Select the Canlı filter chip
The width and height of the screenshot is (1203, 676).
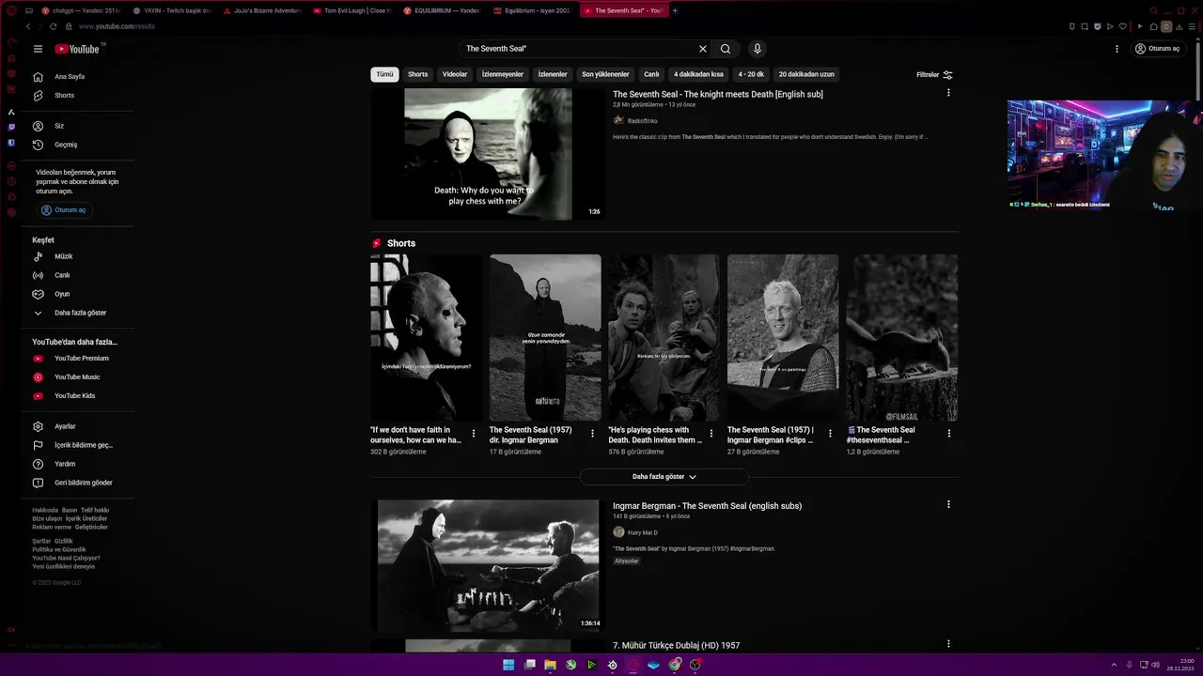(651, 74)
